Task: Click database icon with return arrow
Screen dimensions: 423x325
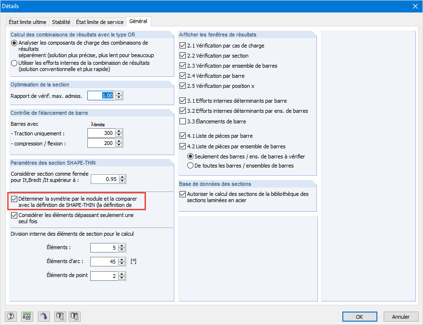Action: [x=75, y=316]
